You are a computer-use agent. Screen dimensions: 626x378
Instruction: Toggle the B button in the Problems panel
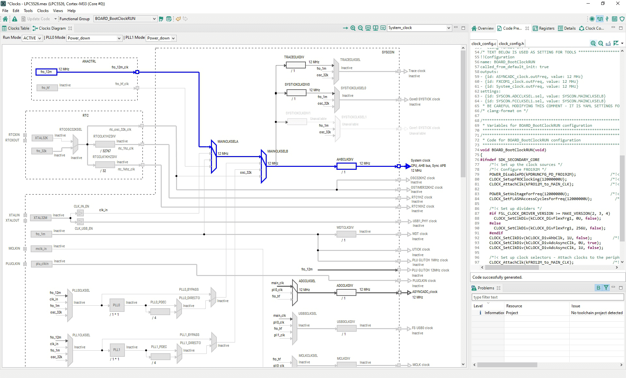pyautogui.click(x=598, y=288)
